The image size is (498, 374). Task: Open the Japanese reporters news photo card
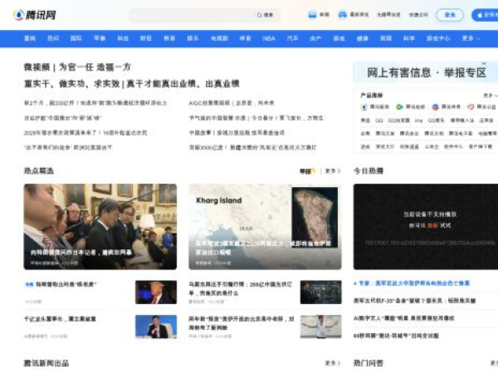100,227
